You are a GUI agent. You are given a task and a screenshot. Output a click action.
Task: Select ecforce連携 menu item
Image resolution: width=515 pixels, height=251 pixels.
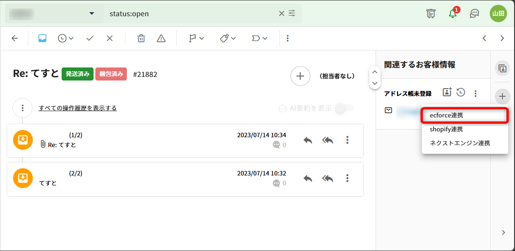point(465,115)
